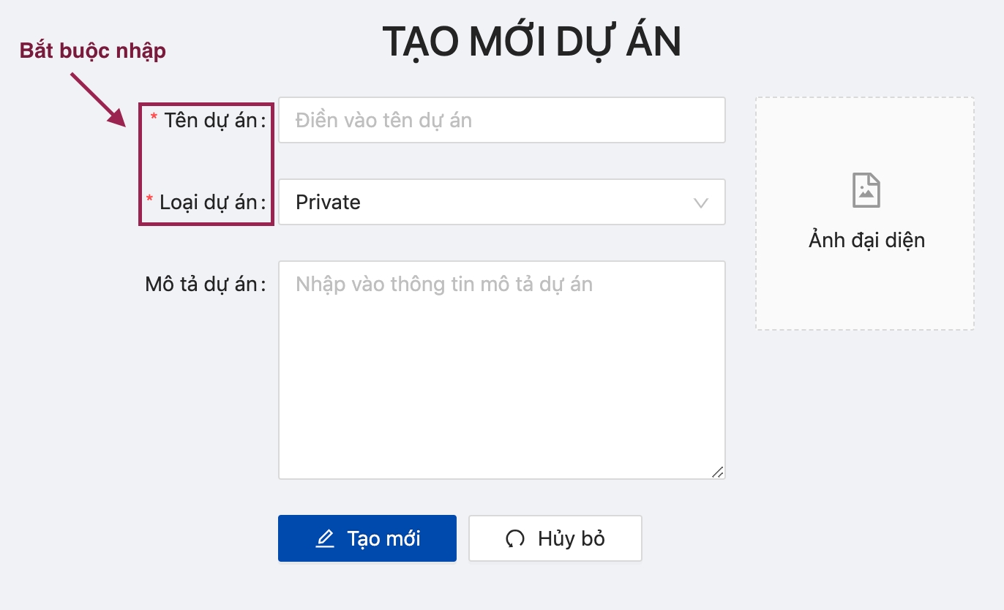Click the Ảnh đại diện upload label
Image resolution: width=1004 pixels, height=610 pixels.
(866, 240)
